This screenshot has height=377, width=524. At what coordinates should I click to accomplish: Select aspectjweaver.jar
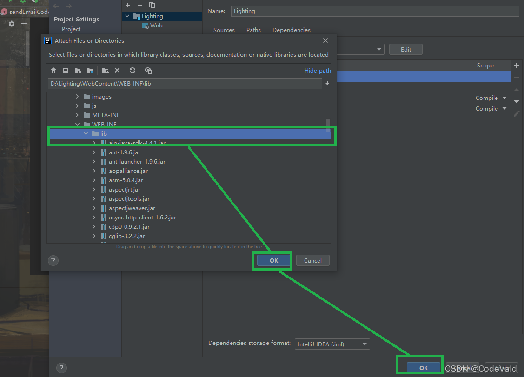click(132, 208)
